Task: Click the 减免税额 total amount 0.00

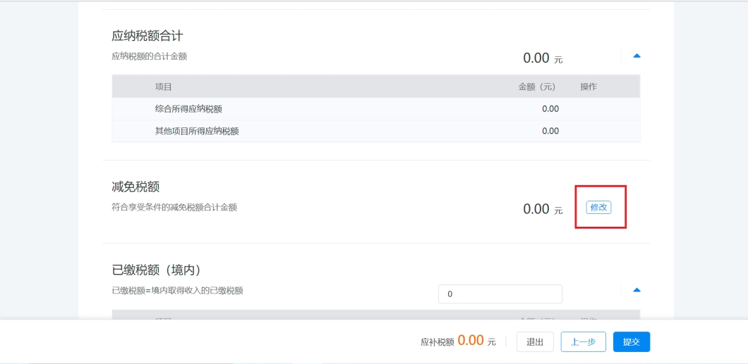Action: coord(536,209)
